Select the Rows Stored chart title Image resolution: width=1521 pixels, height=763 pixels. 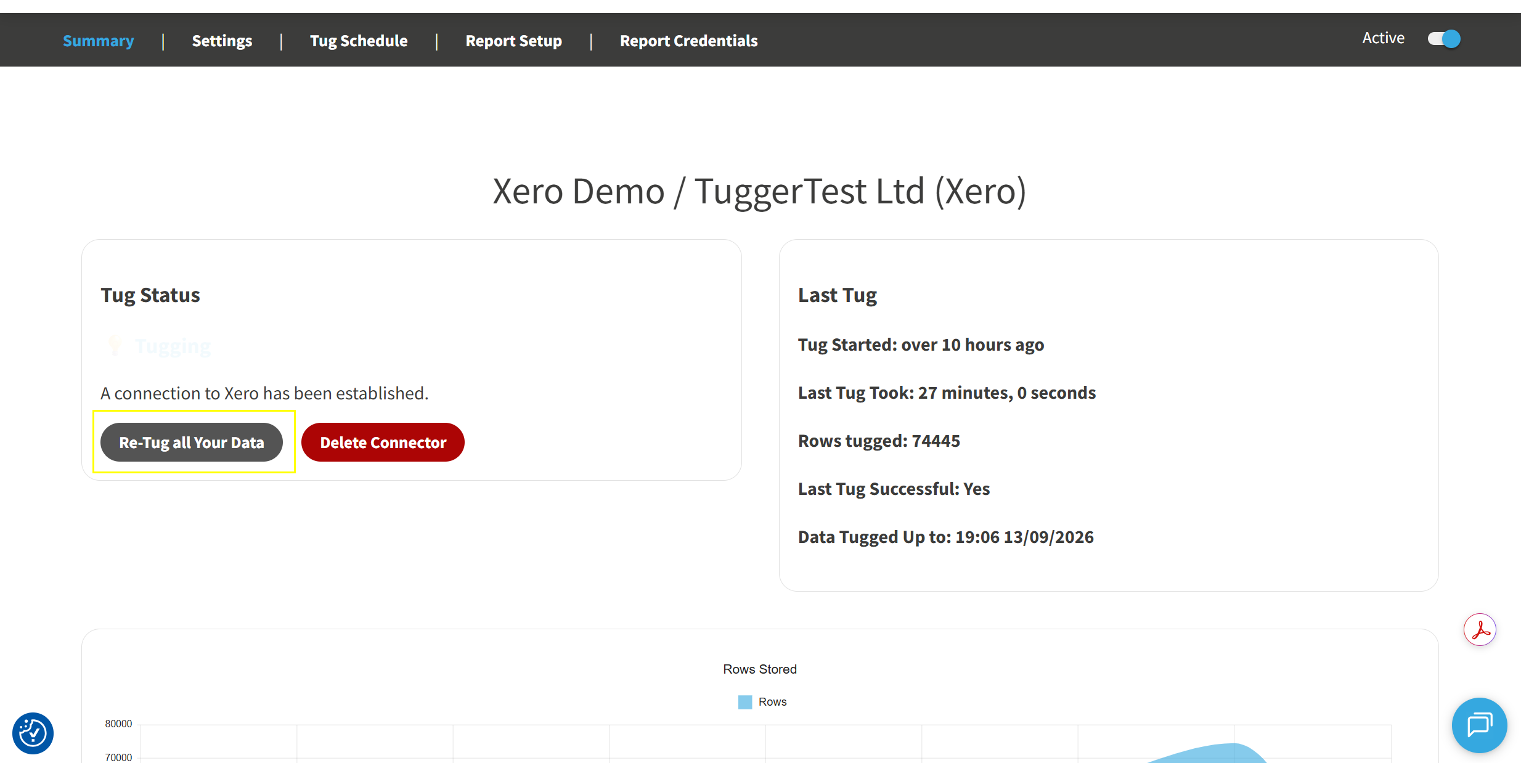[760, 669]
